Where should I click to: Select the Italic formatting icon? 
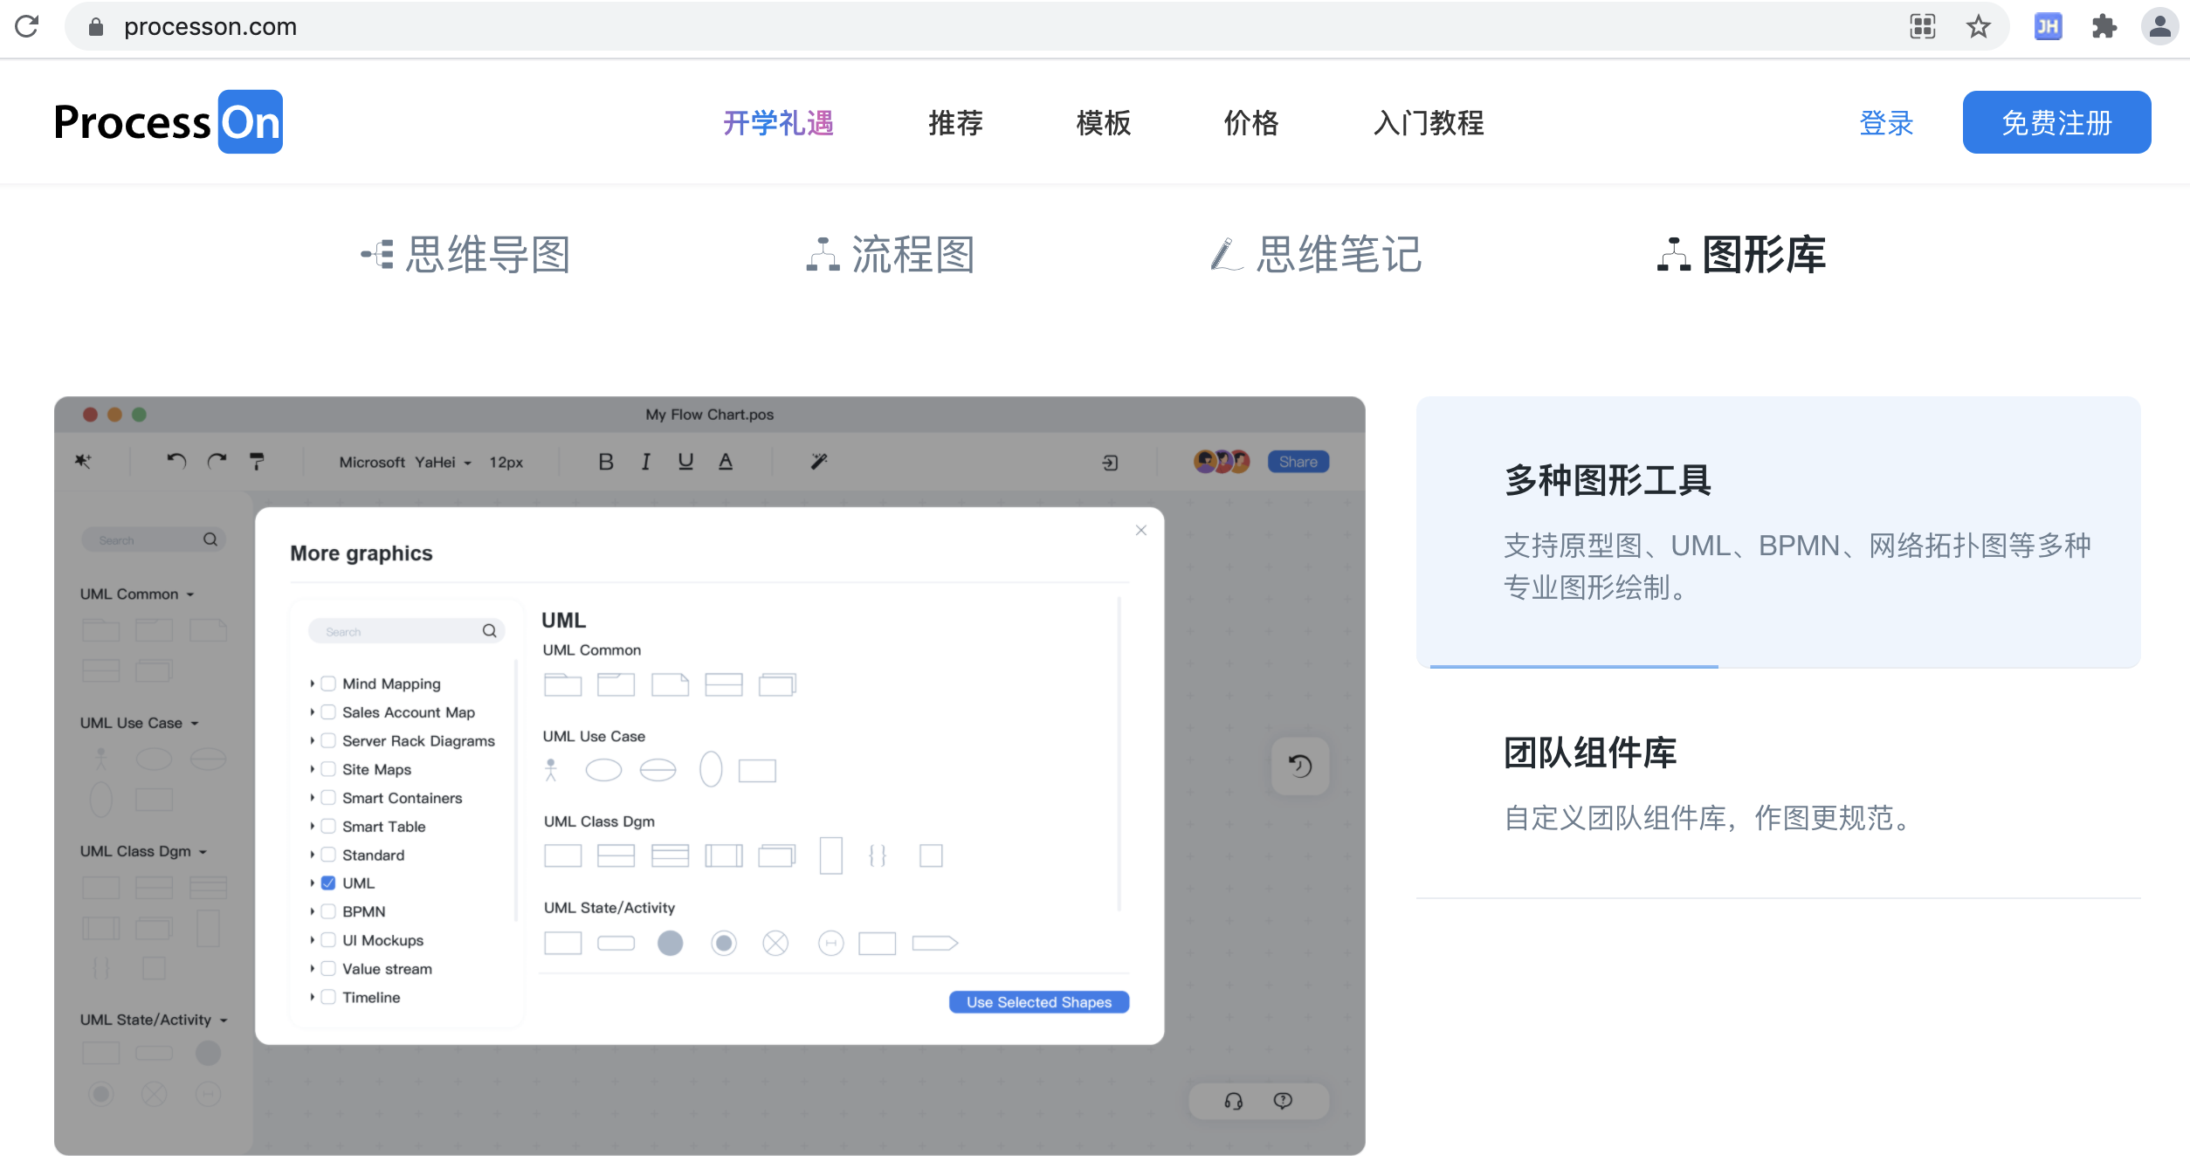tap(644, 462)
